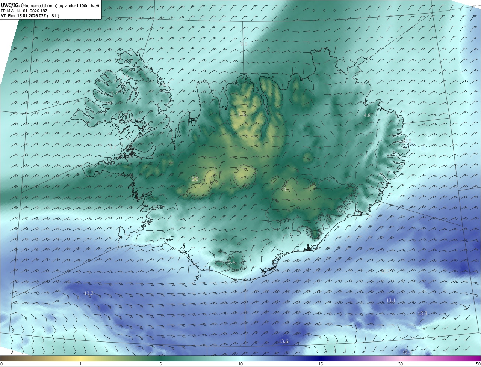Click the 15 tick on the color scale

[x=321, y=364]
